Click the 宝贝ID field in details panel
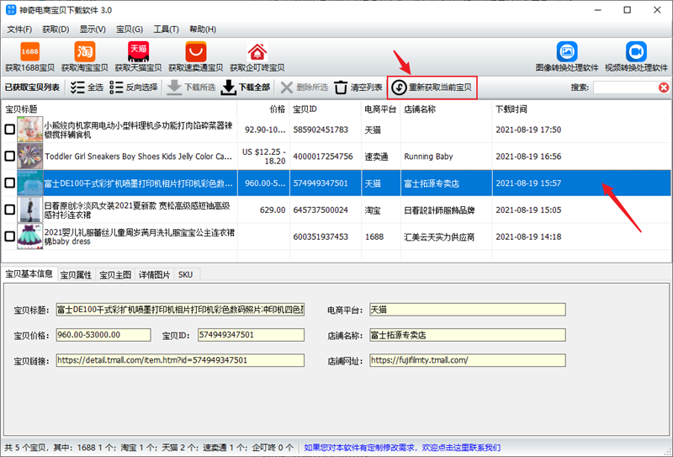 (251, 335)
